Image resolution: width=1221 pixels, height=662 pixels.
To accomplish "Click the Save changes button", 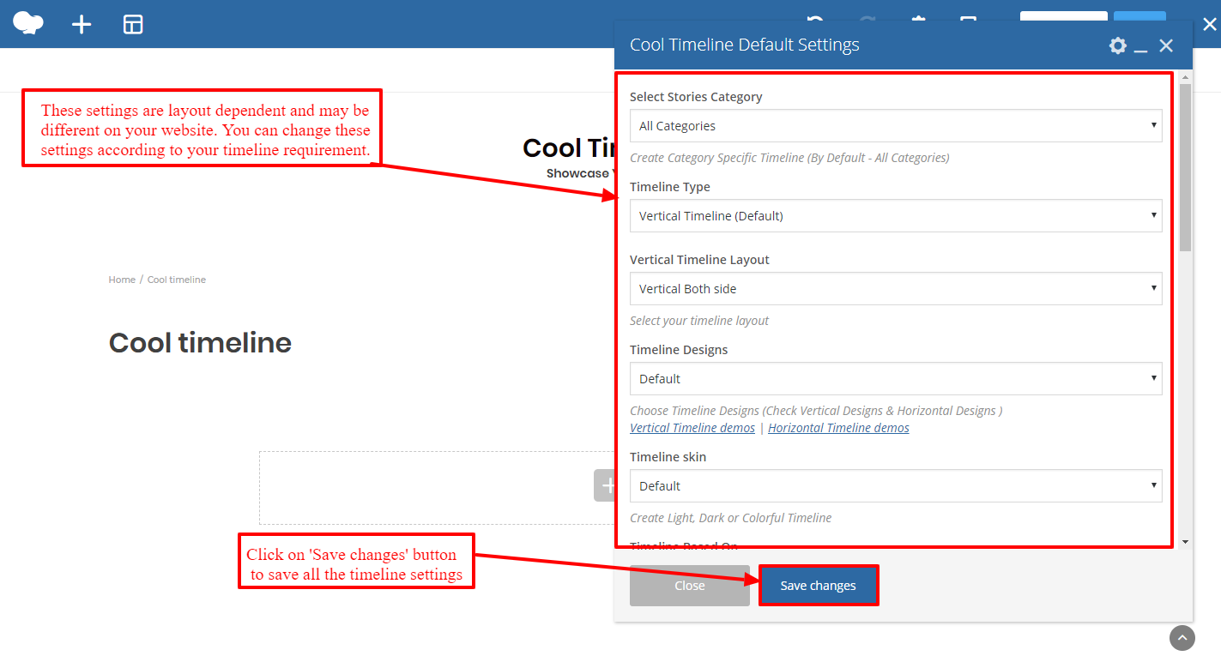I will [819, 586].
